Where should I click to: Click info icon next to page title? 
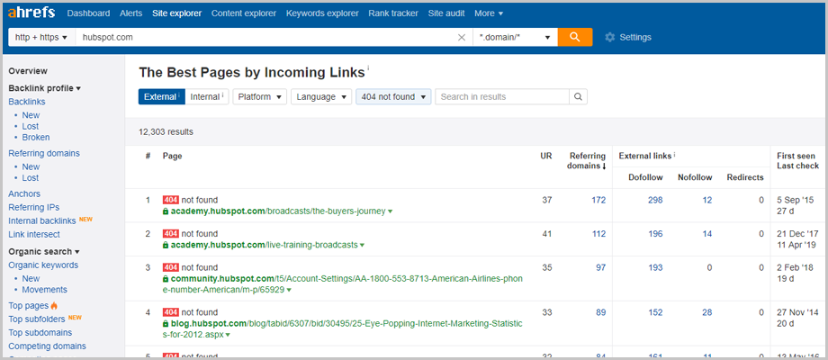pyautogui.click(x=368, y=68)
